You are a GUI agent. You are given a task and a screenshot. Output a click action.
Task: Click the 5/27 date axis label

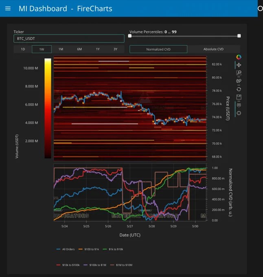(x=130, y=226)
